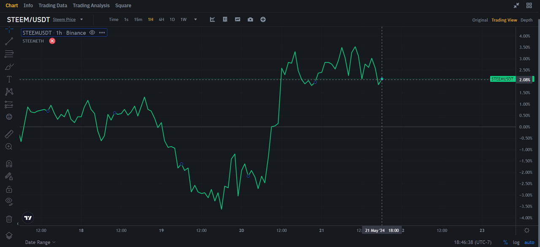Click the 0.00% price axis label
540x247 pixels.
(x=524, y=127)
